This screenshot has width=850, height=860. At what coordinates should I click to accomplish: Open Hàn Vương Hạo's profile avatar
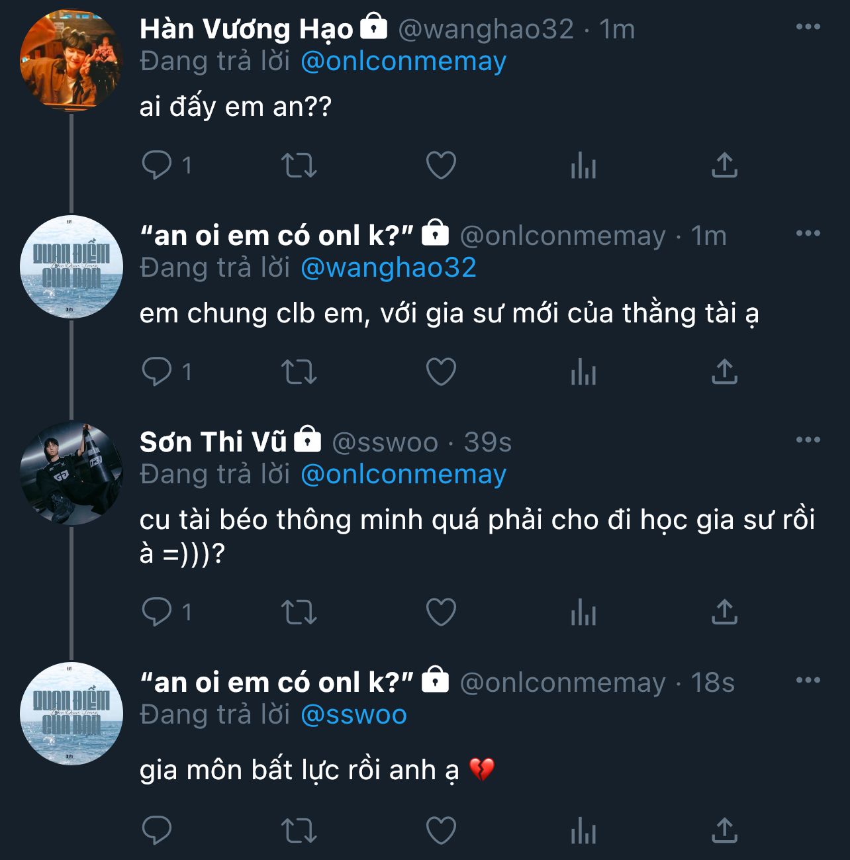[x=71, y=59]
